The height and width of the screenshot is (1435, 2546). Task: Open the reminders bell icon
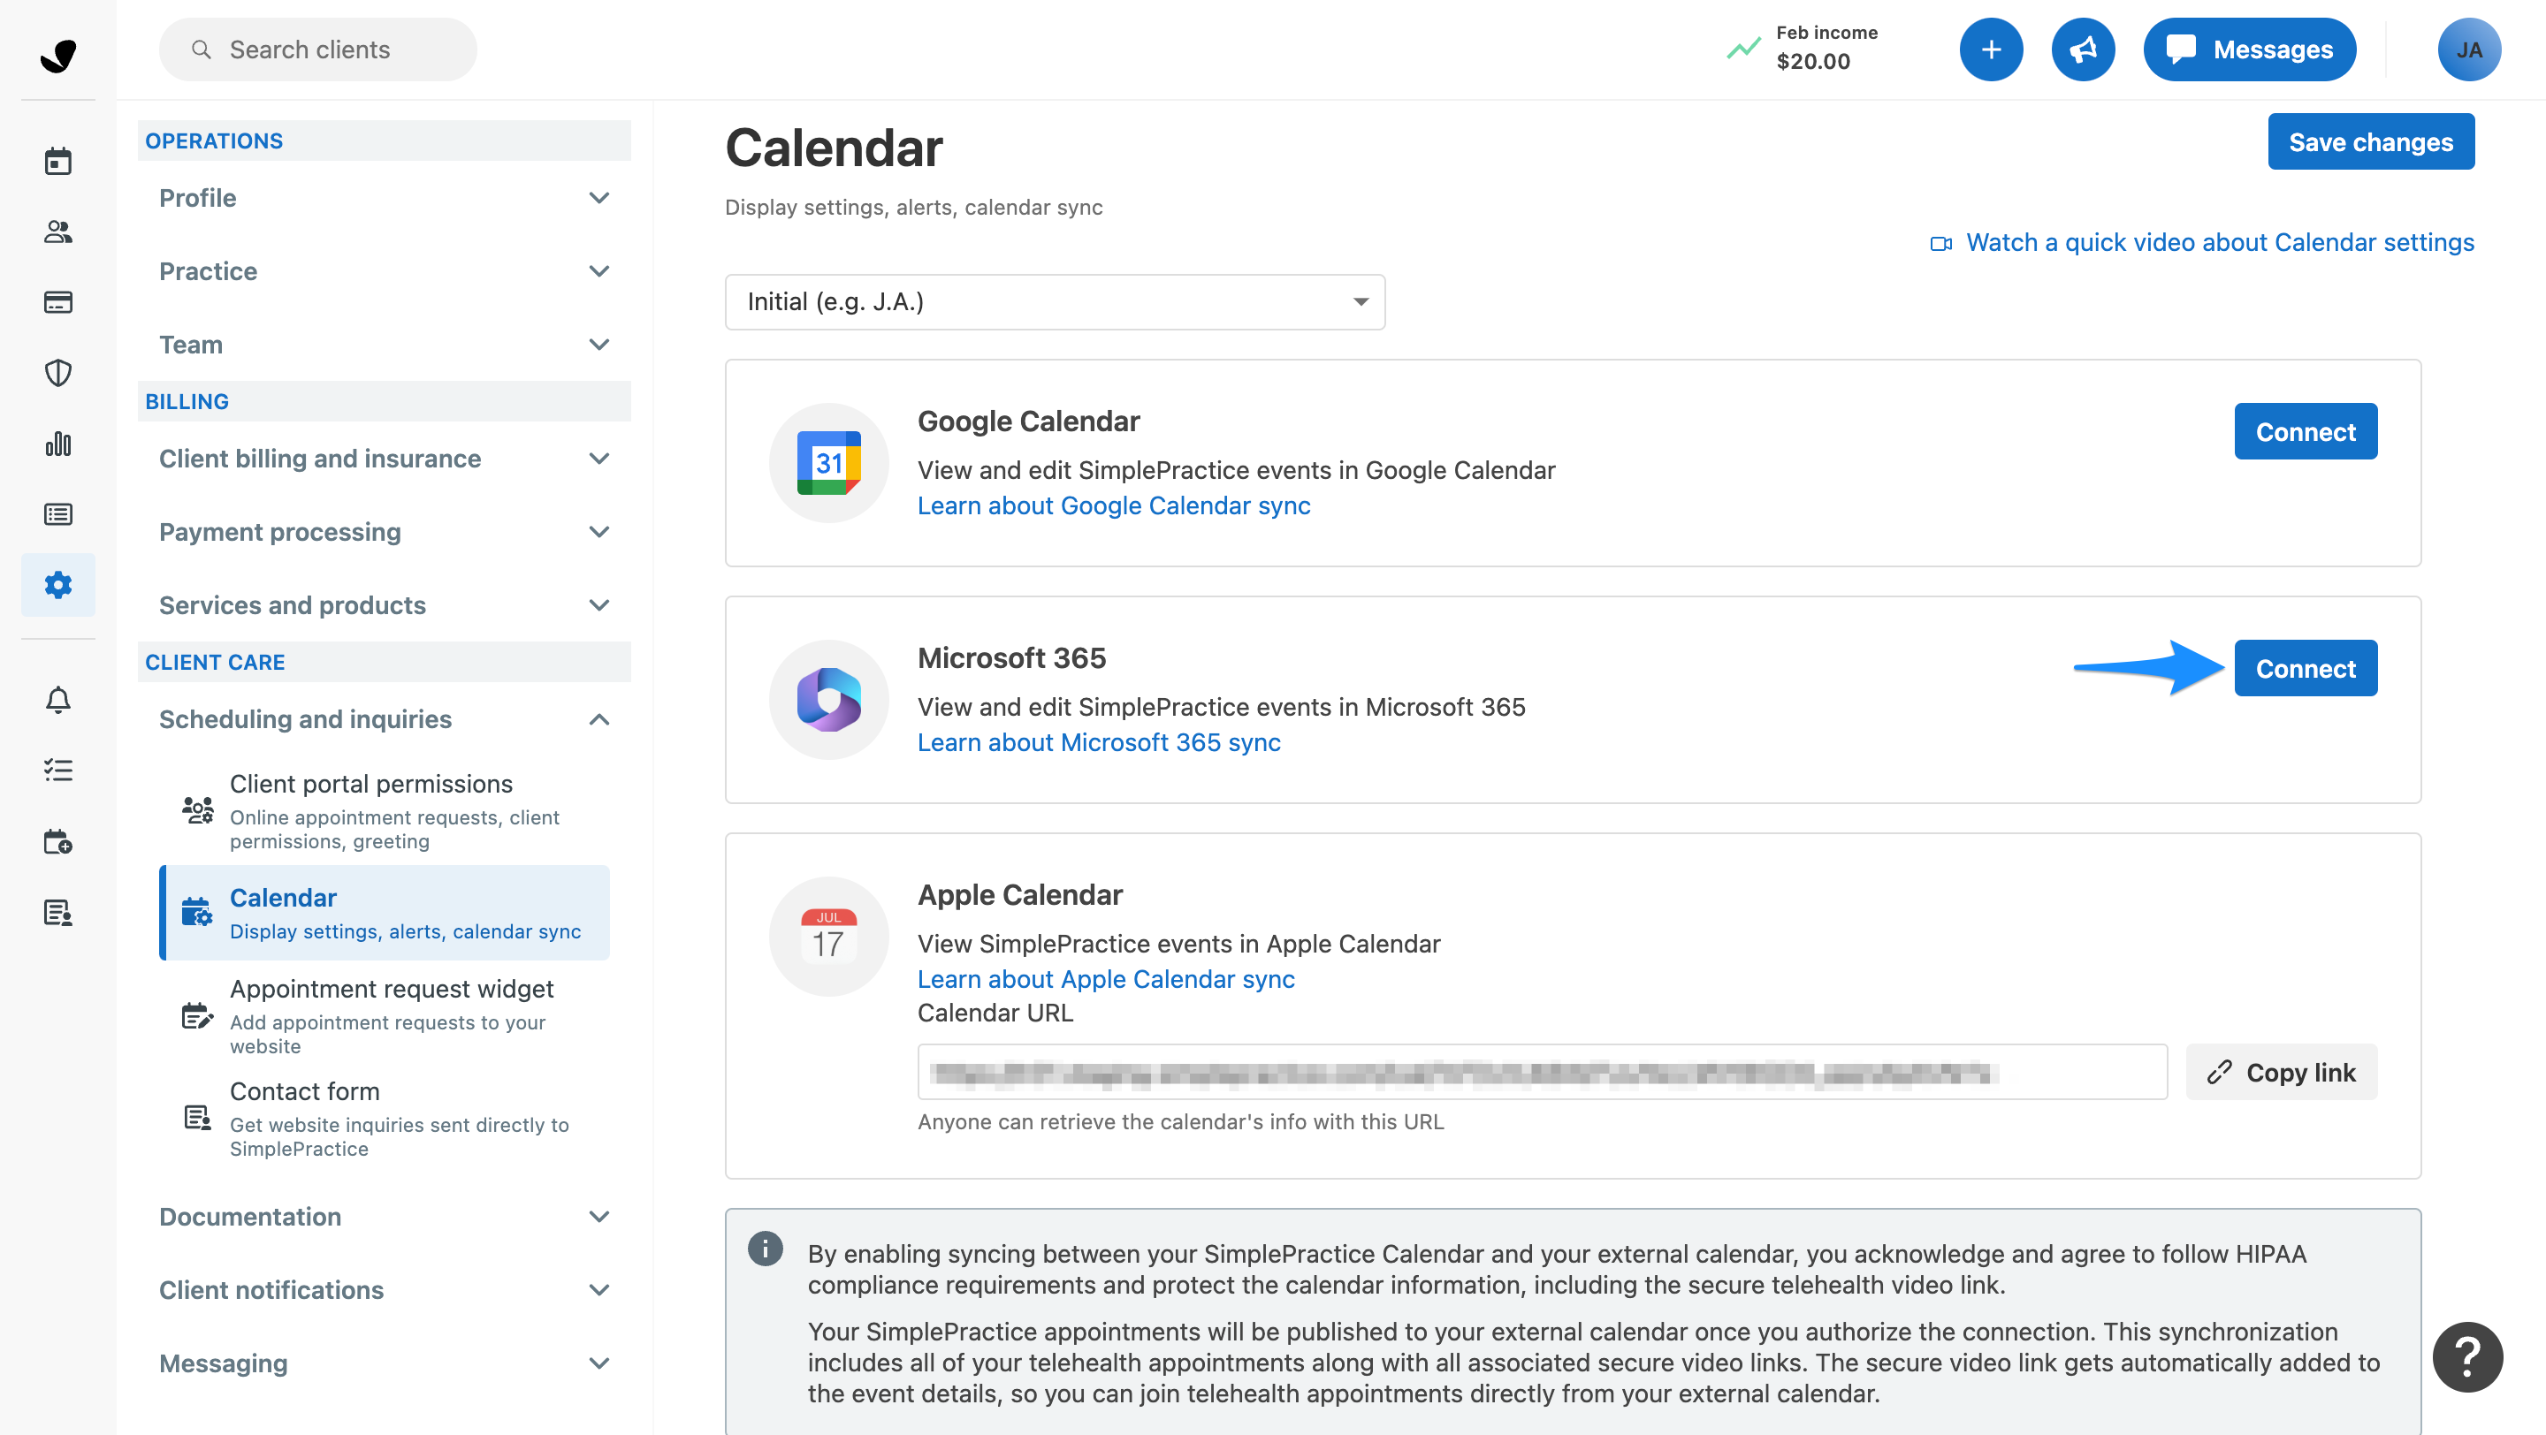pyautogui.click(x=58, y=700)
